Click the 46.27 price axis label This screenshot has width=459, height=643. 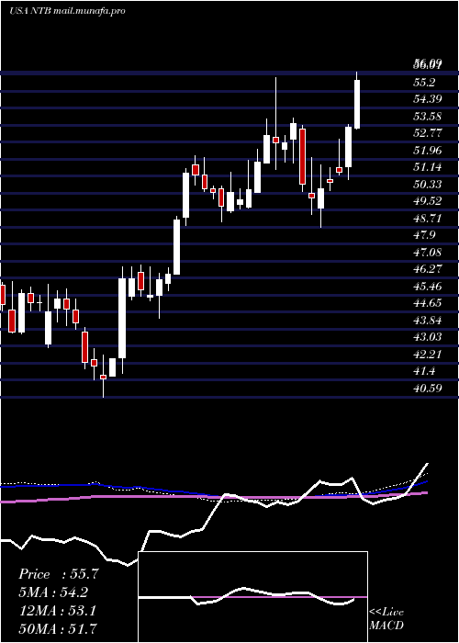pos(428,269)
